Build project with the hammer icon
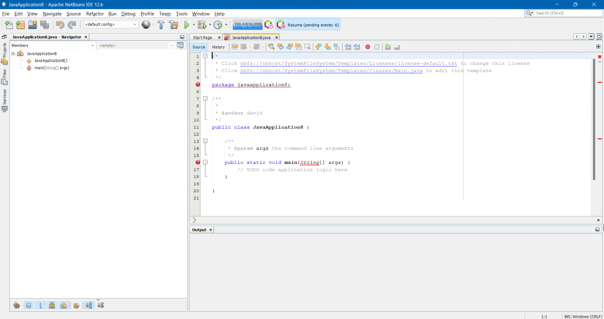604x319 pixels. [x=161, y=25]
